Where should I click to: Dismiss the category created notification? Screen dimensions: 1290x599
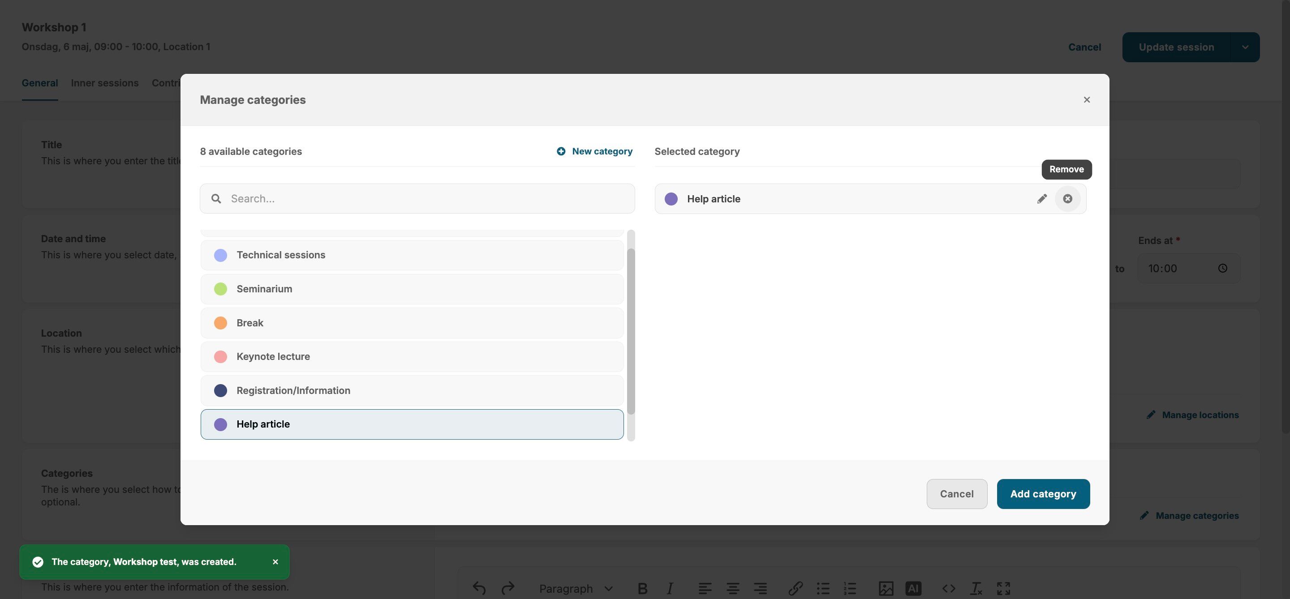click(275, 561)
